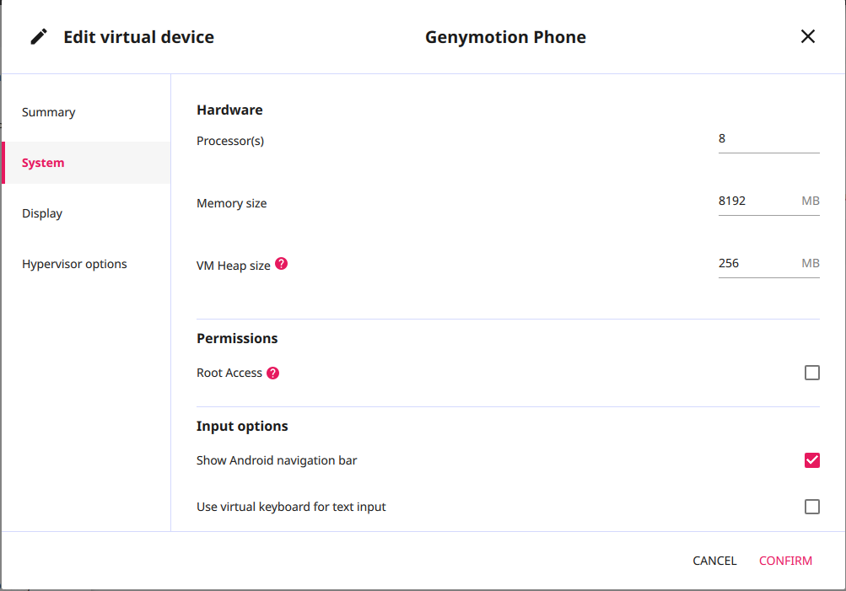Confirm the device settings
The height and width of the screenshot is (591, 846).
tap(785, 560)
